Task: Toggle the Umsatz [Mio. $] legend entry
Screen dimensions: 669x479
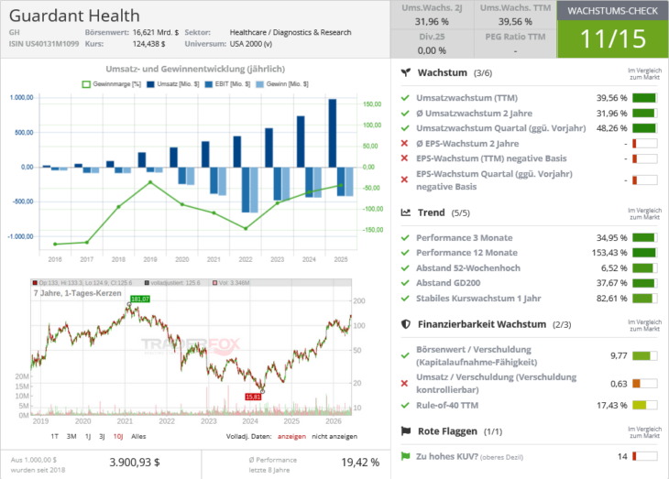Action: click(173, 84)
